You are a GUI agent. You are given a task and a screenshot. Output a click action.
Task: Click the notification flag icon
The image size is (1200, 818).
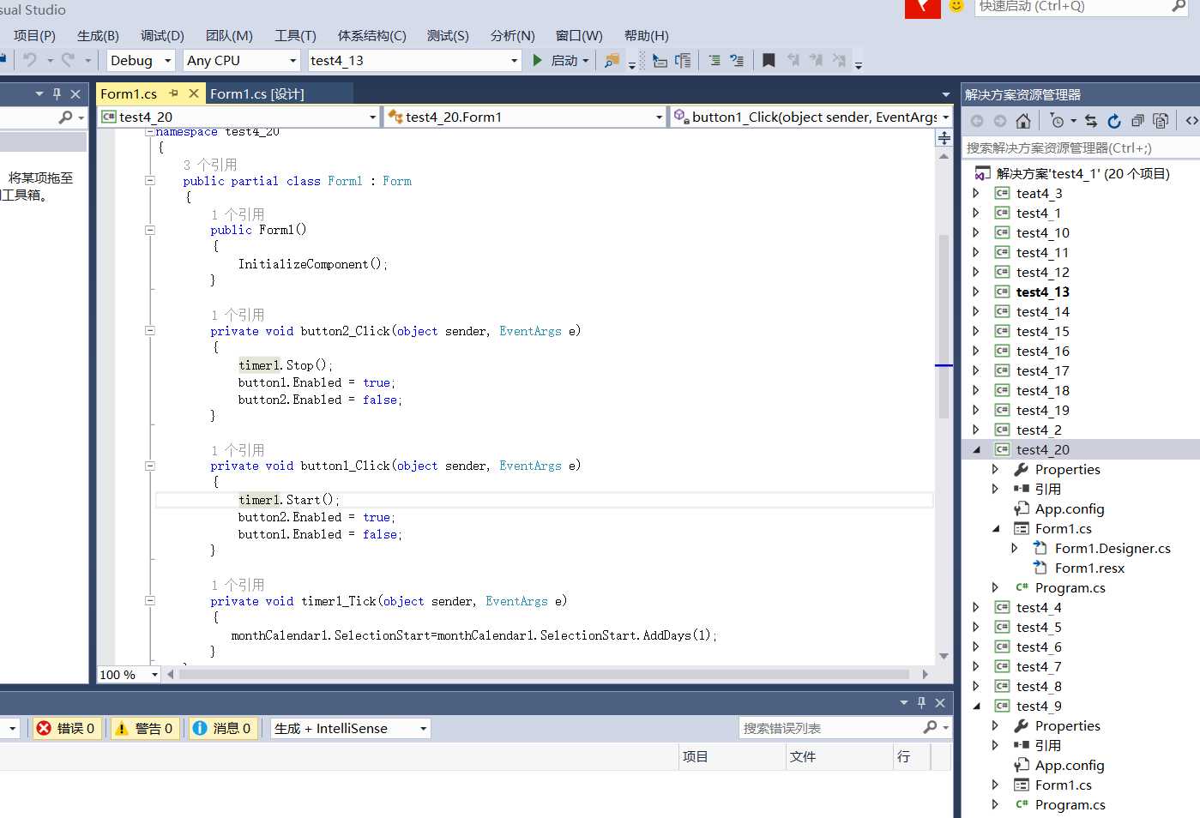tap(923, 8)
